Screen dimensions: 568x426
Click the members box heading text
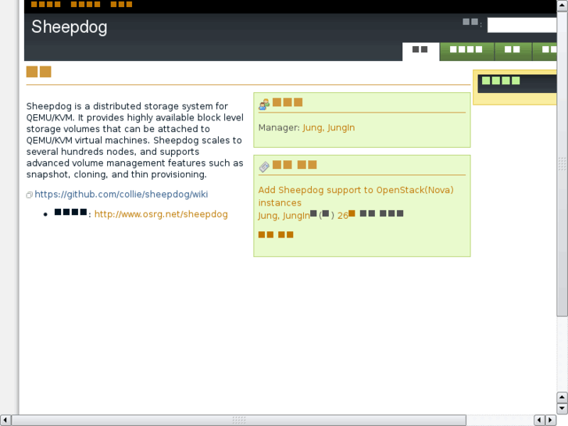tap(288, 102)
